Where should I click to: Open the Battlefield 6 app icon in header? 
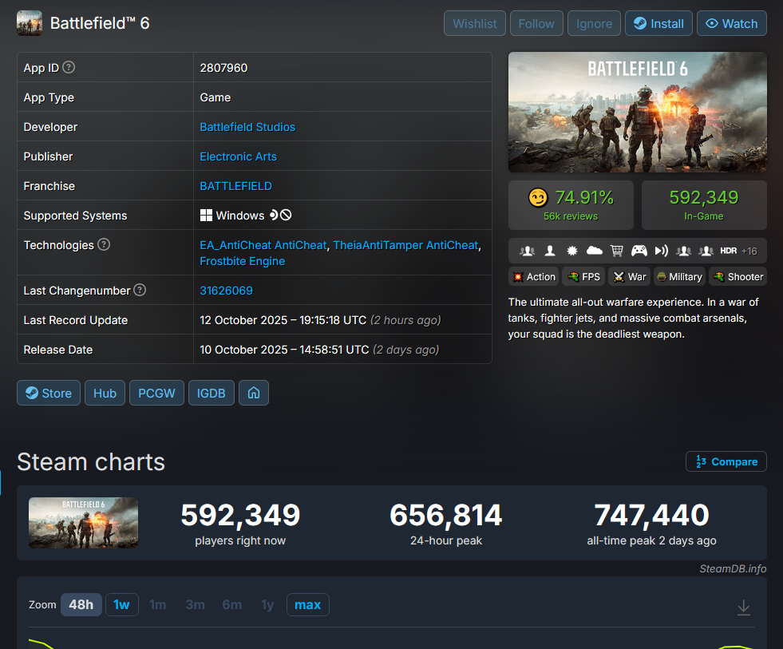(x=30, y=23)
